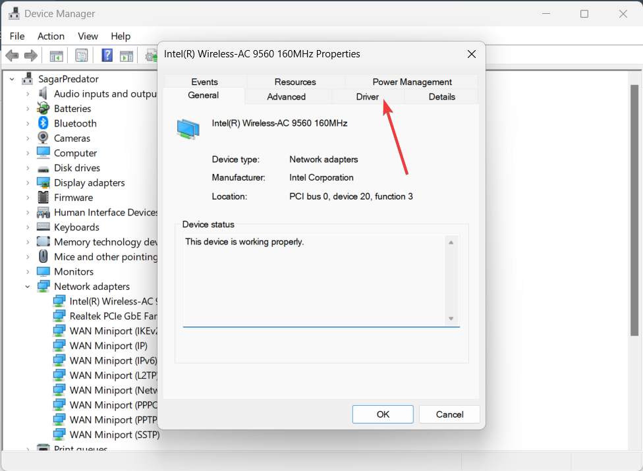Viewport: 643px width, 471px height.
Task: Expand the Batteries category chevron
Action: click(28, 109)
